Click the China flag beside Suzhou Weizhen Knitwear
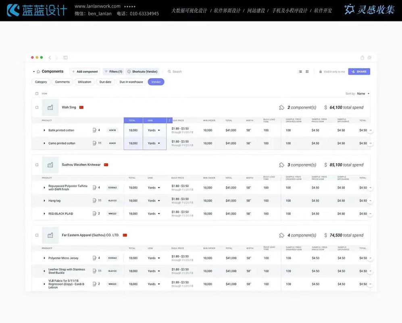This screenshot has height=323, width=402. (106, 165)
